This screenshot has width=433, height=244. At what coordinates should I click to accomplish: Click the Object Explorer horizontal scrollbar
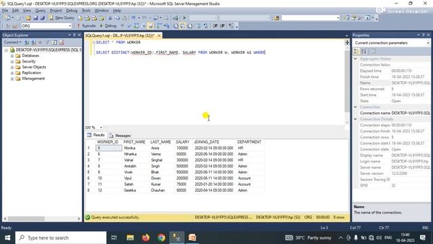point(42,218)
